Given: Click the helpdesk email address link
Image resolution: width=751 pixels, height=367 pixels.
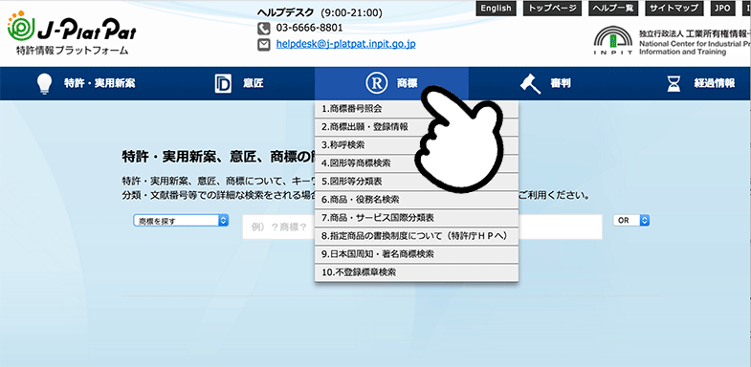Looking at the screenshot, I should pyautogui.click(x=345, y=44).
